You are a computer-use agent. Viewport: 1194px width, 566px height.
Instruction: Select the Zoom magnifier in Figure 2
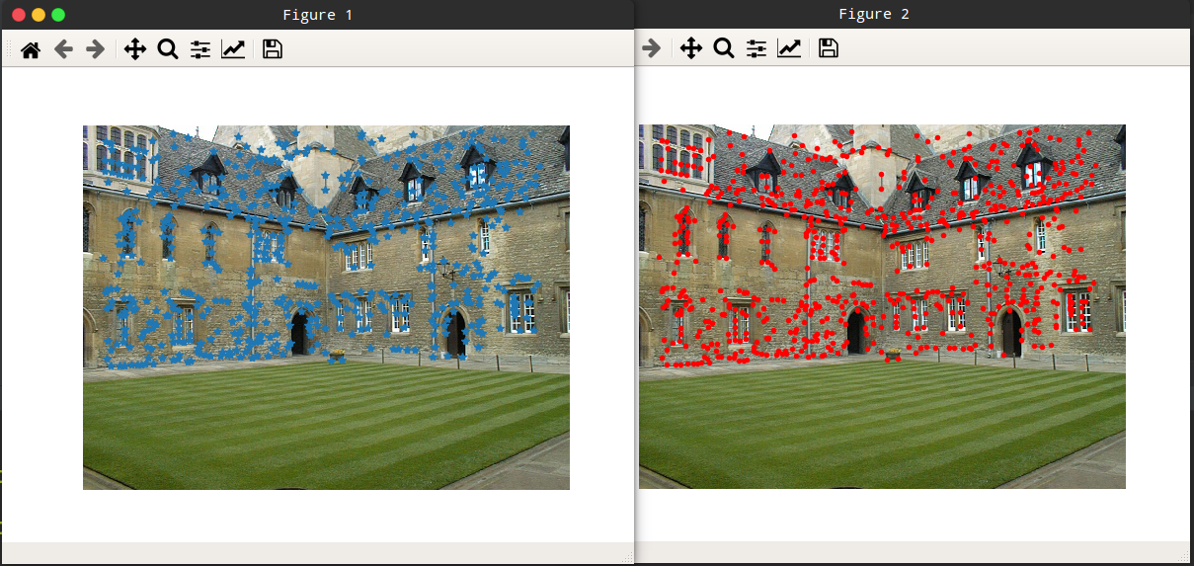pos(724,48)
